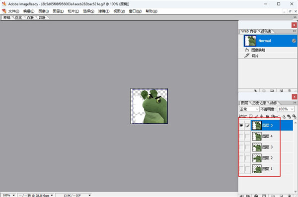Click the trash icon at Web content bottom

[x=289, y=91]
